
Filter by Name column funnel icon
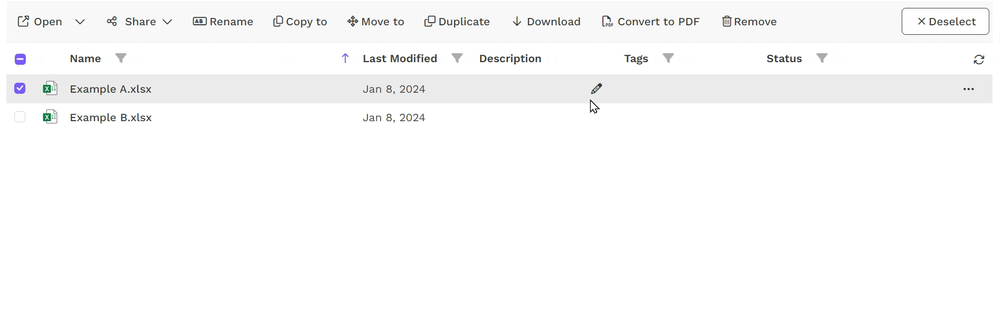point(121,58)
